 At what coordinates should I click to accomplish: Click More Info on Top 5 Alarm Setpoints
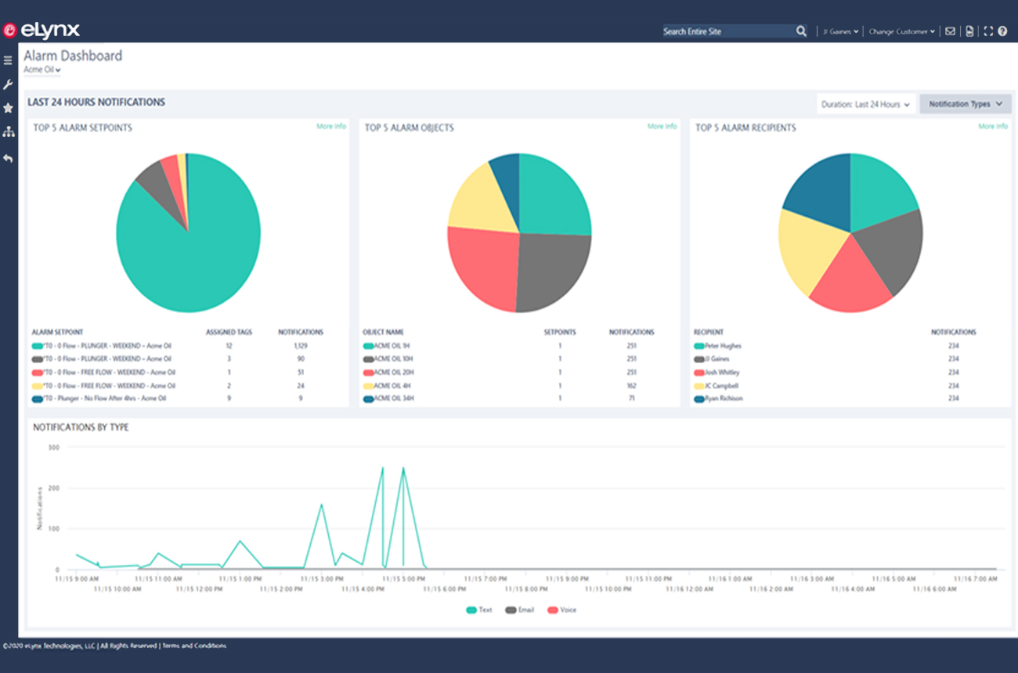tap(331, 126)
